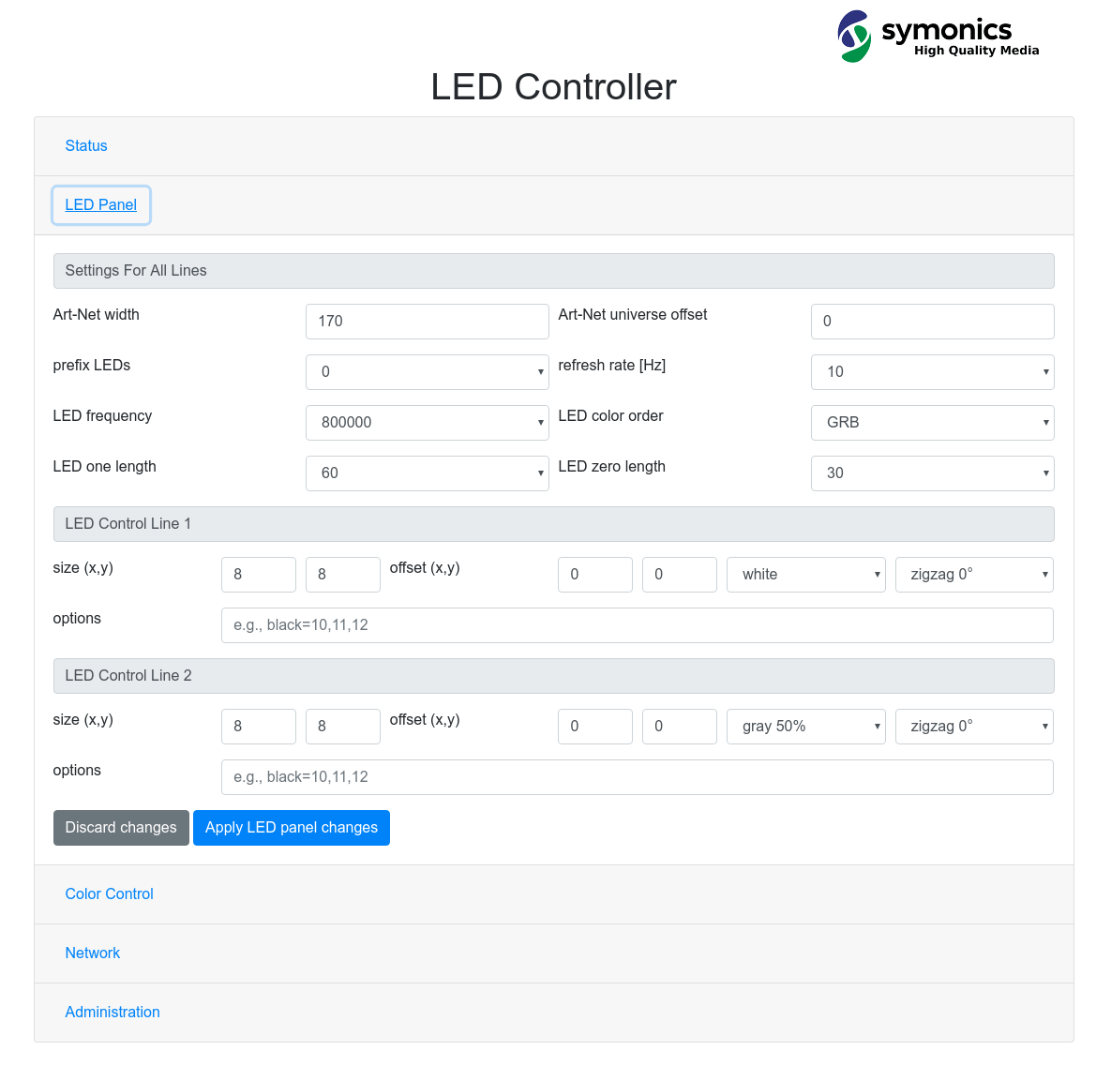This screenshot has height=1066, width=1096.
Task: Click the Symonics logo
Action: click(938, 36)
